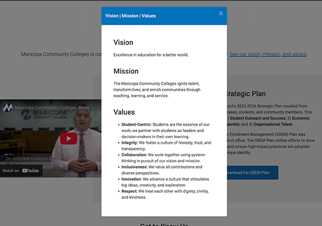Screen dimensions: 322x226
Task: Click the 'Student-Centric:' value item
Action: [x=166, y=131]
